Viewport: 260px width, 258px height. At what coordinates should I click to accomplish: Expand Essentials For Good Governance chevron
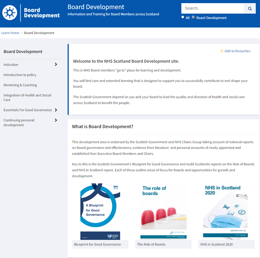[56, 110]
